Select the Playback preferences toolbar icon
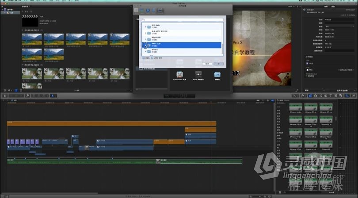Image resolution: width=358 pixels, height=198 pixels. (x=148, y=10)
